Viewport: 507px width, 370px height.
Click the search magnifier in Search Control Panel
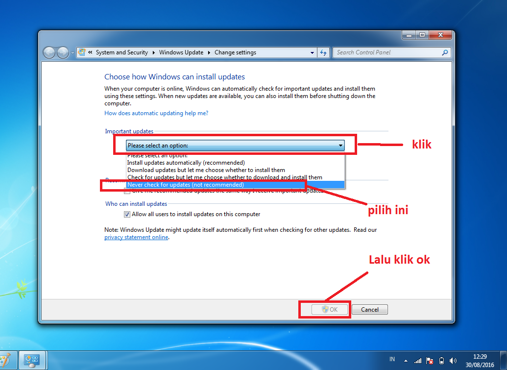coord(444,52)
